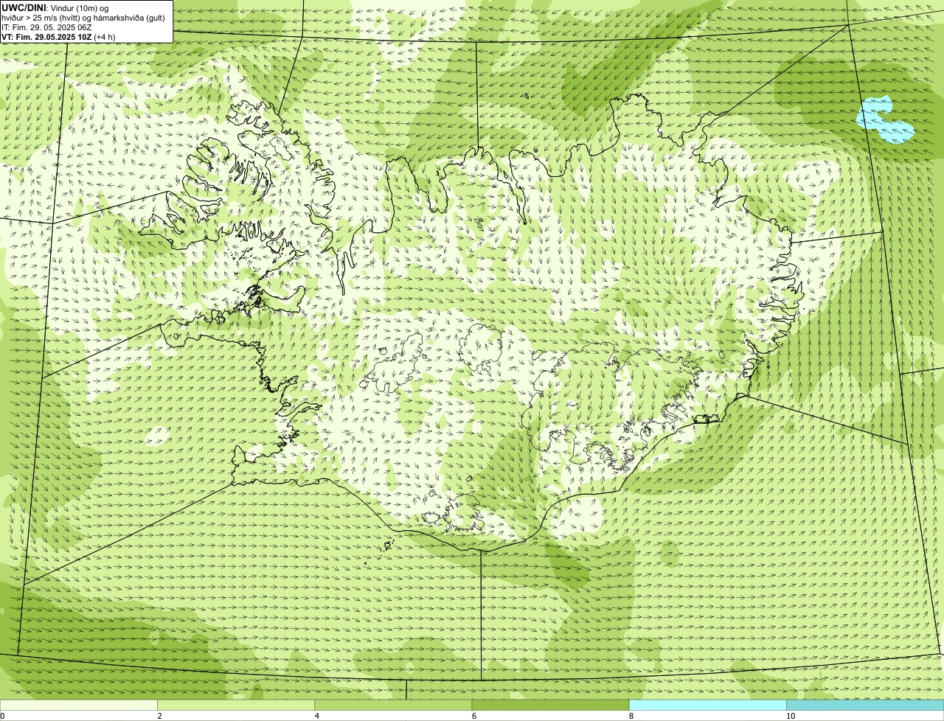Screen dimensions: 944x721
Task: Click the 6–8 dark green colorbar segment
Action: (550, 705)
